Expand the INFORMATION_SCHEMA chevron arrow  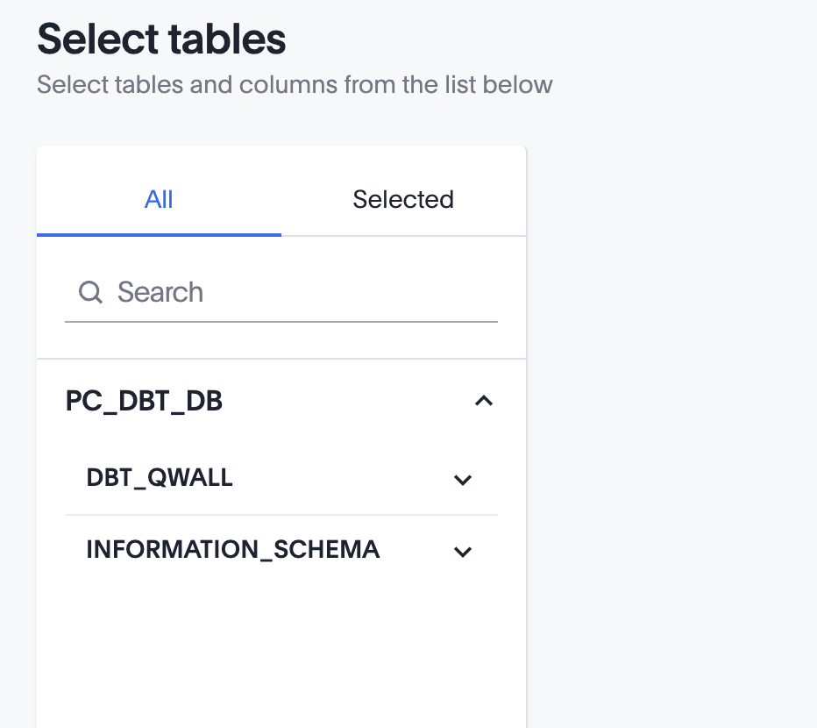pyautogui.click(x=463, y=552)
